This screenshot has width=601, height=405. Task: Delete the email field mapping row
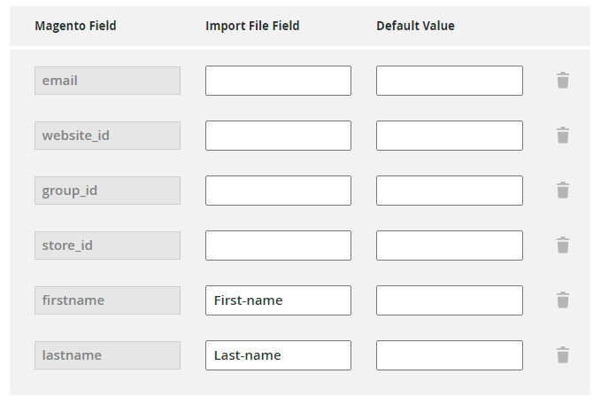tap(562, 81)
